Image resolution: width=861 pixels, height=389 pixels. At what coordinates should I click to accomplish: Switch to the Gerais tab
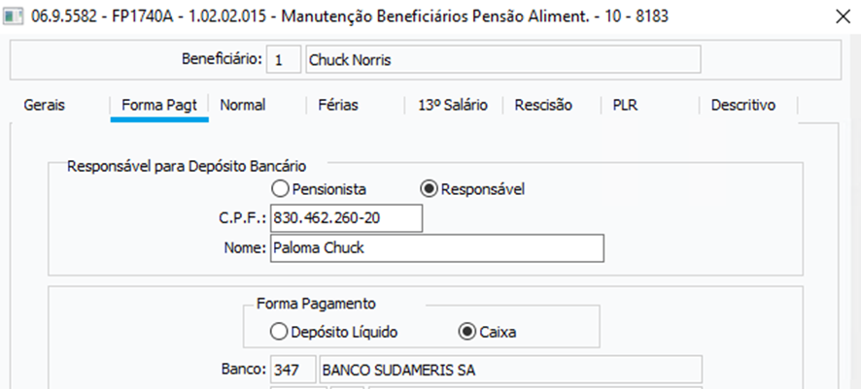tap(45, 105)
